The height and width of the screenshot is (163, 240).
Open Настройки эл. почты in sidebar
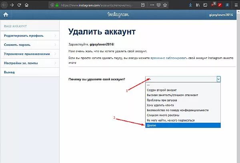click(30, 63)
